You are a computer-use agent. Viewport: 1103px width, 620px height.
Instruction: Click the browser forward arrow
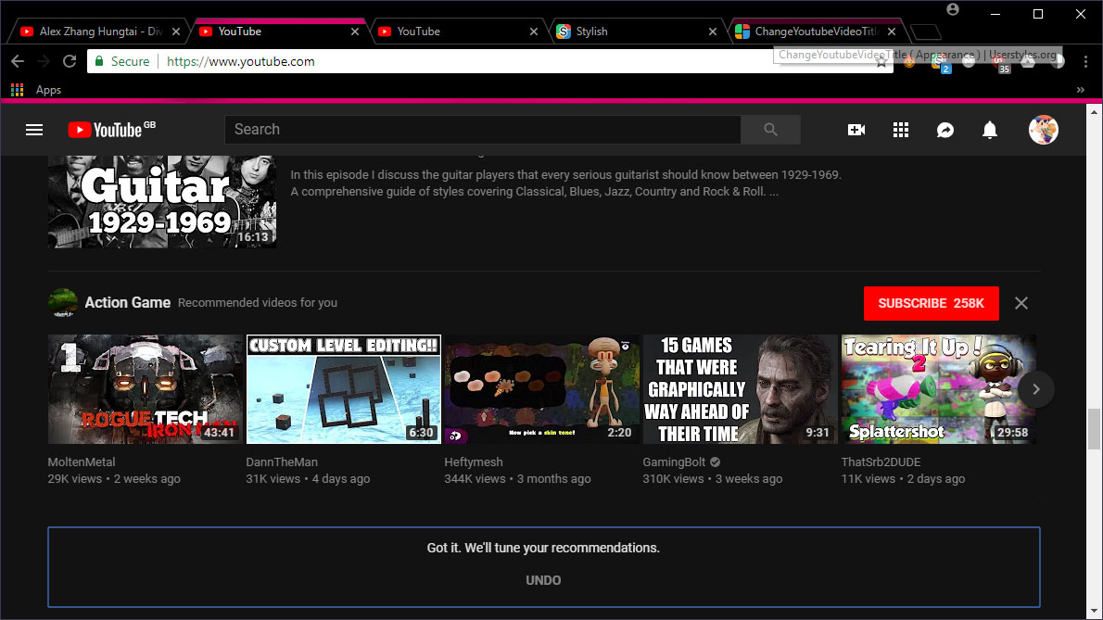pyautogui.click(x=44, y=61)
